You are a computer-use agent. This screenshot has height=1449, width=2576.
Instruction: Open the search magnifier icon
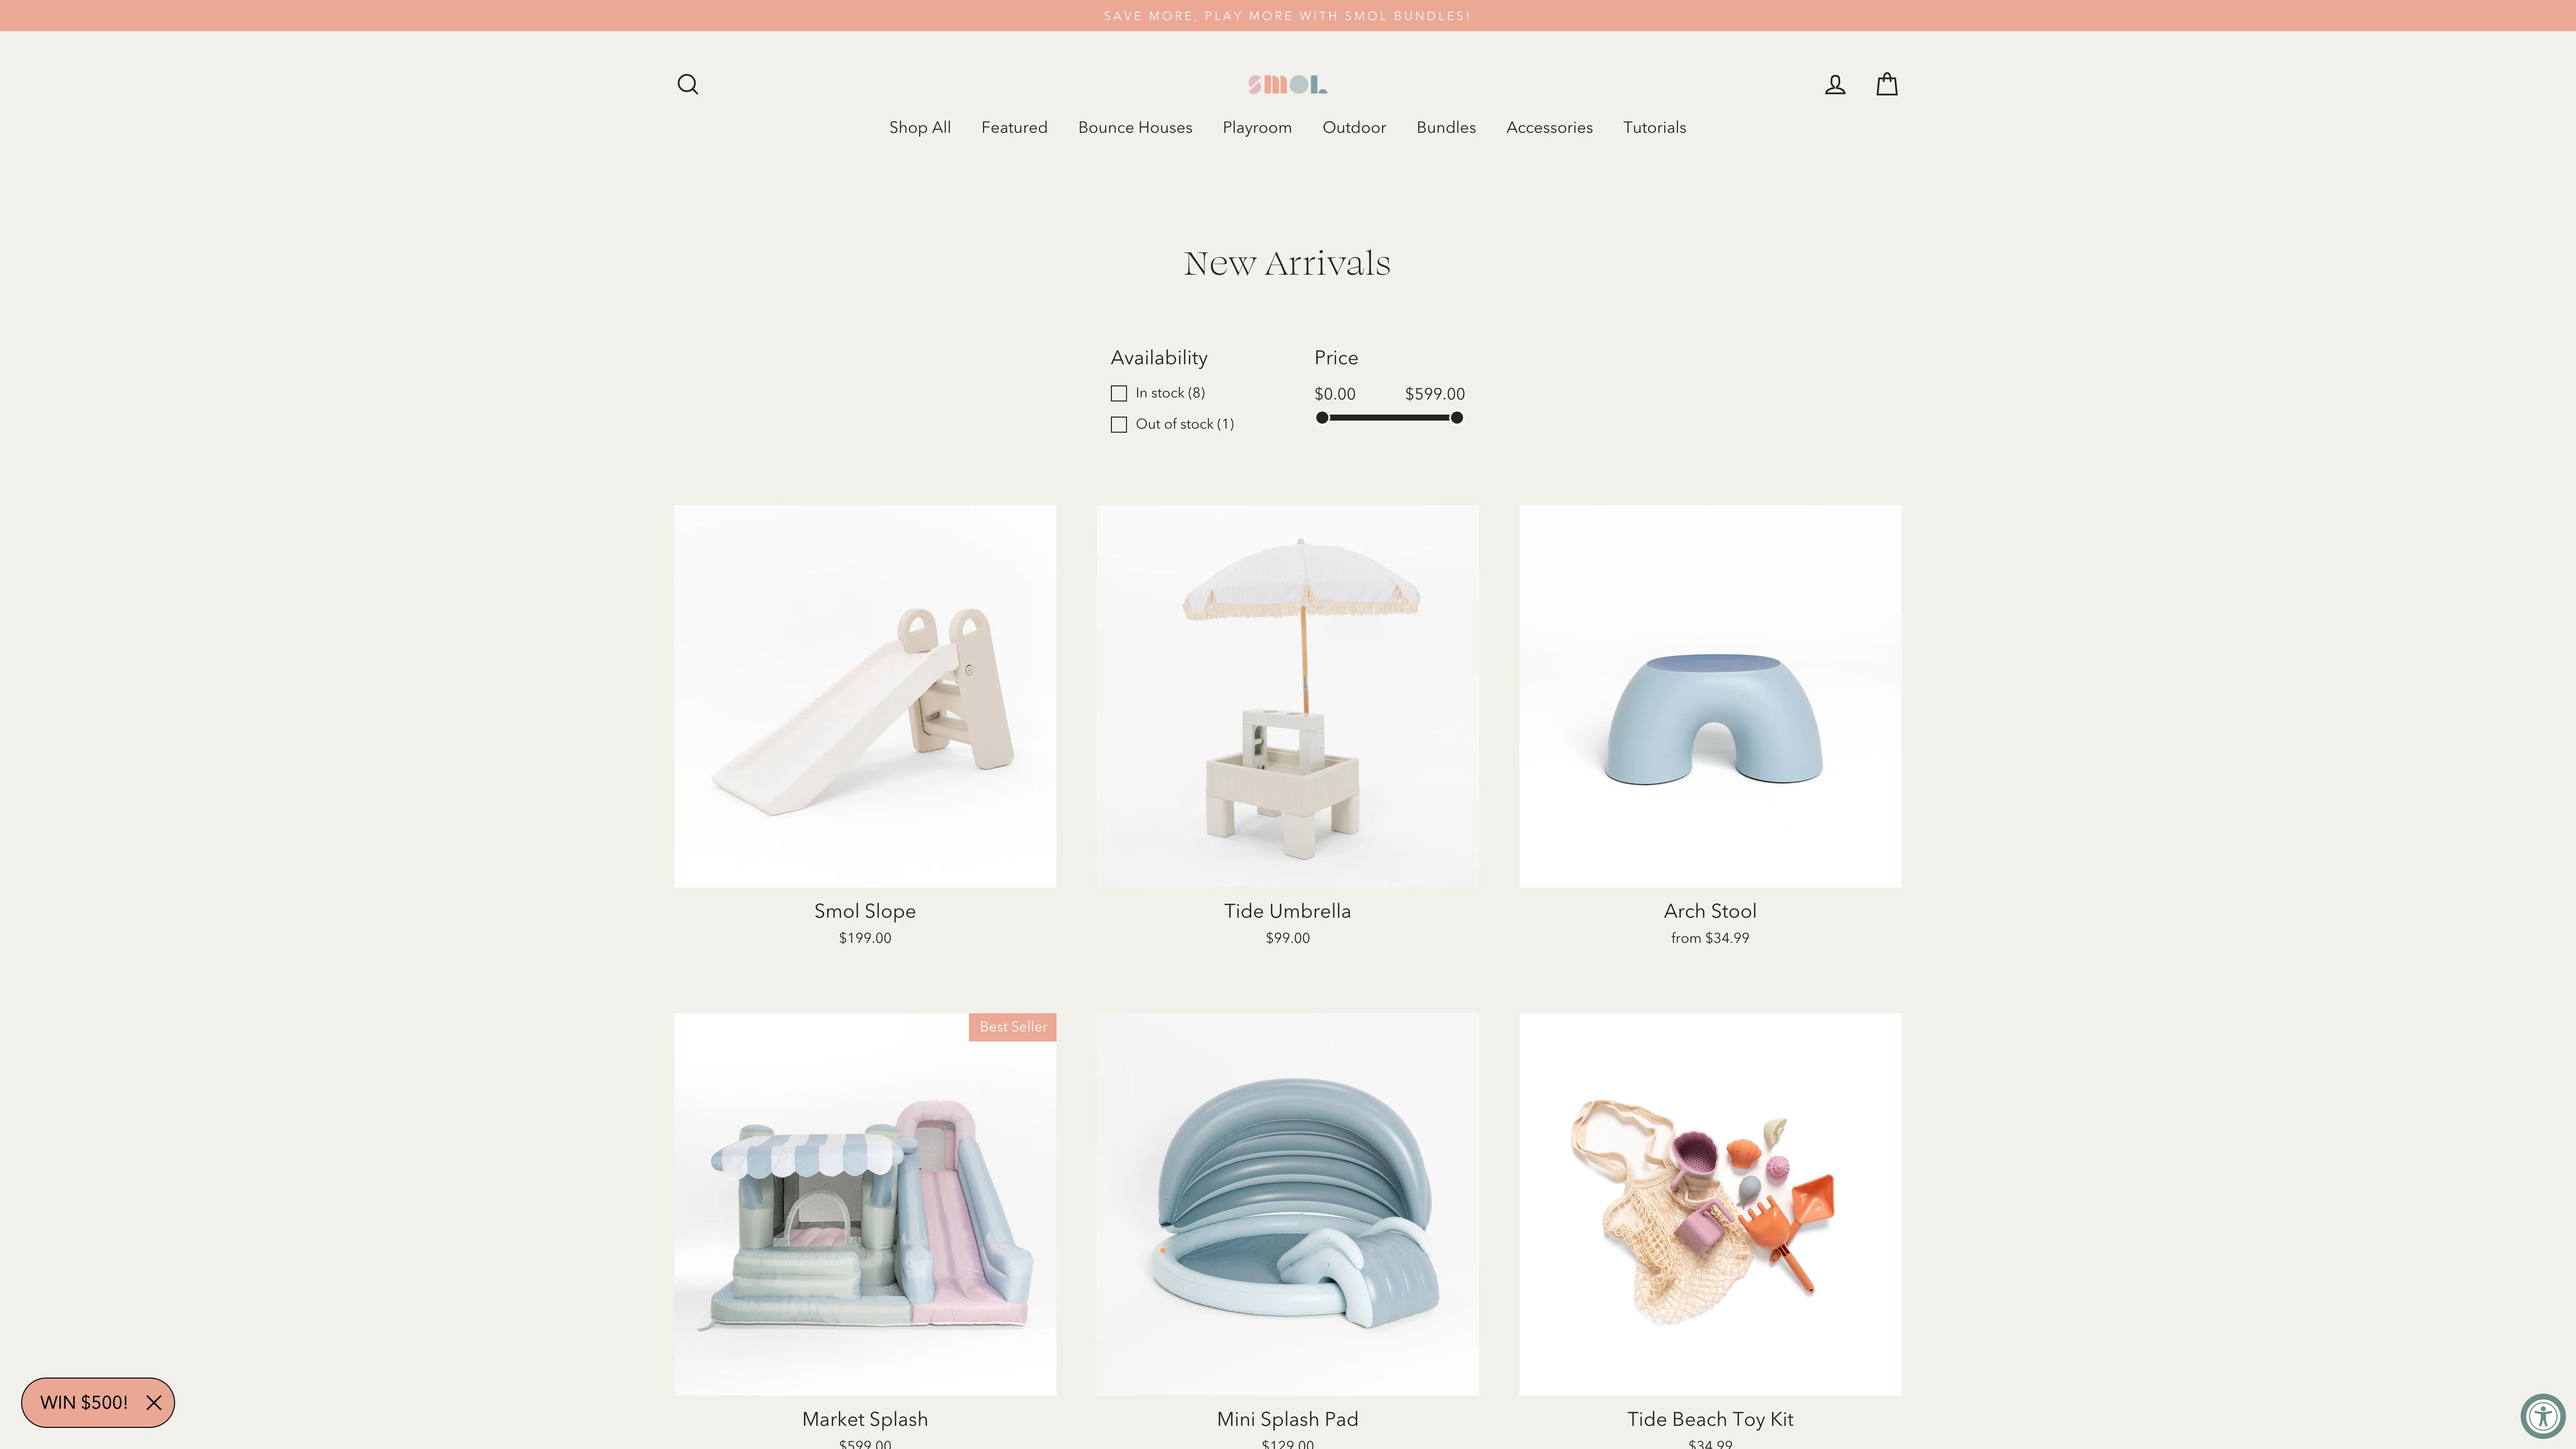point(687,84)
